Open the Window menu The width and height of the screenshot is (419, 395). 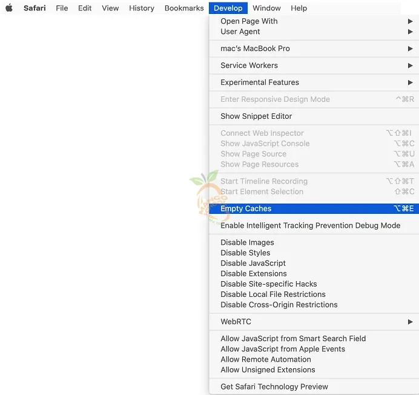click(266, 8)
